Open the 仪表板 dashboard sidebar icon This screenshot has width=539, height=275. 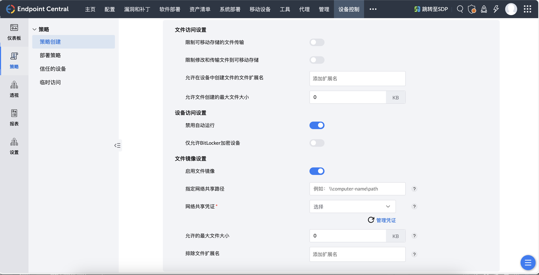point(14,32)
